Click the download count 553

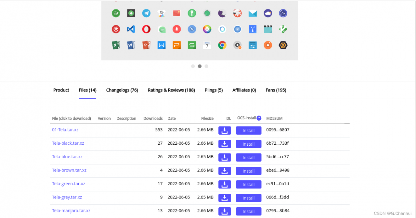click(x=159, y=130)
